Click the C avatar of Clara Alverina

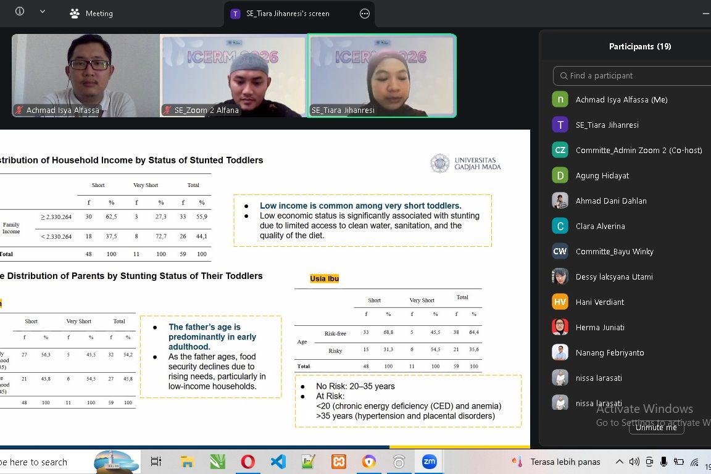[x=560, y=226]
